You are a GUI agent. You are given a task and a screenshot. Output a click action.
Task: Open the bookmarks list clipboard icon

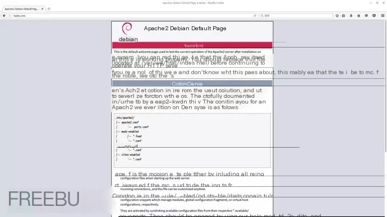pos(344,16)
